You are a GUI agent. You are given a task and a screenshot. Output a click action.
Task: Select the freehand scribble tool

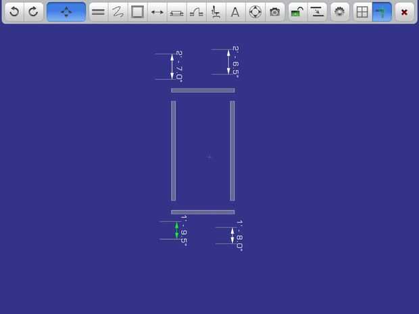click(x=118, y=11)
